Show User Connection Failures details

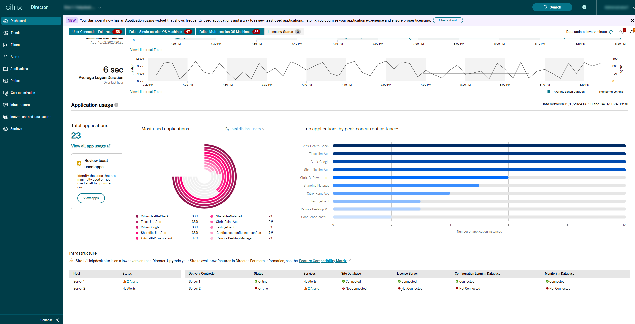pos(97,32)
